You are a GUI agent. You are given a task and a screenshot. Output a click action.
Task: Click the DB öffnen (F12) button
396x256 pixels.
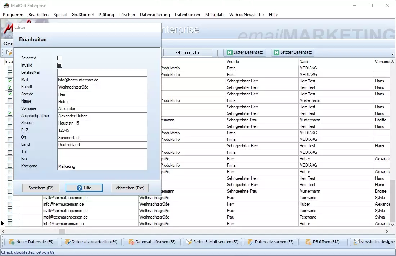322,242
